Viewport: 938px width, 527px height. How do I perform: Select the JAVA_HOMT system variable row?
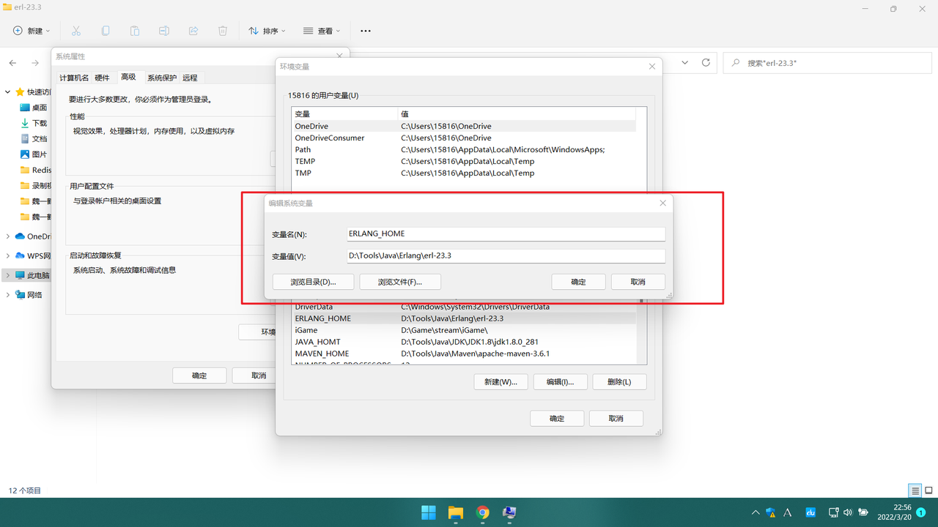[464, 342]
